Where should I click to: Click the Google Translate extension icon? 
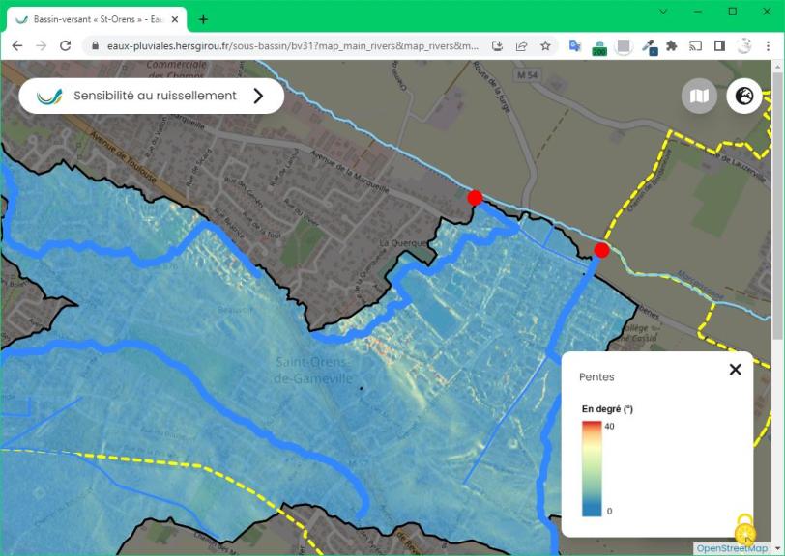point(574,45)
